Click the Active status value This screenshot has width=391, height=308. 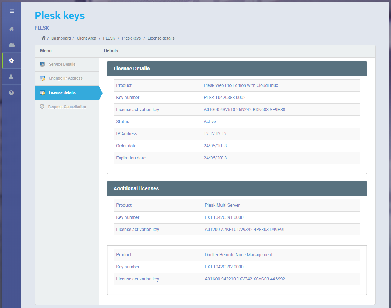[x=210, y=122]
